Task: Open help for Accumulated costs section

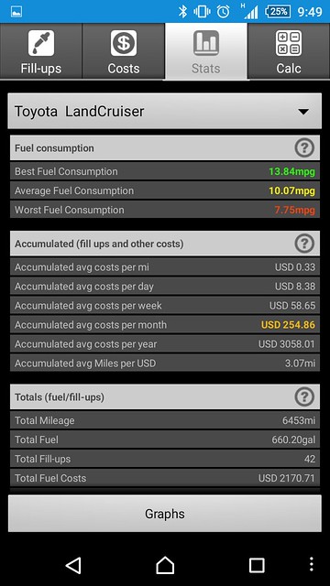Action: coord(304,244)
